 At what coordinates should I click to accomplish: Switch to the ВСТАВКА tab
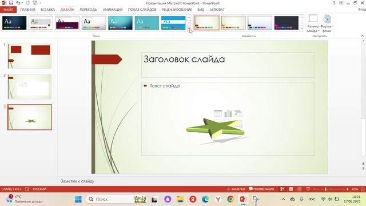47,10
